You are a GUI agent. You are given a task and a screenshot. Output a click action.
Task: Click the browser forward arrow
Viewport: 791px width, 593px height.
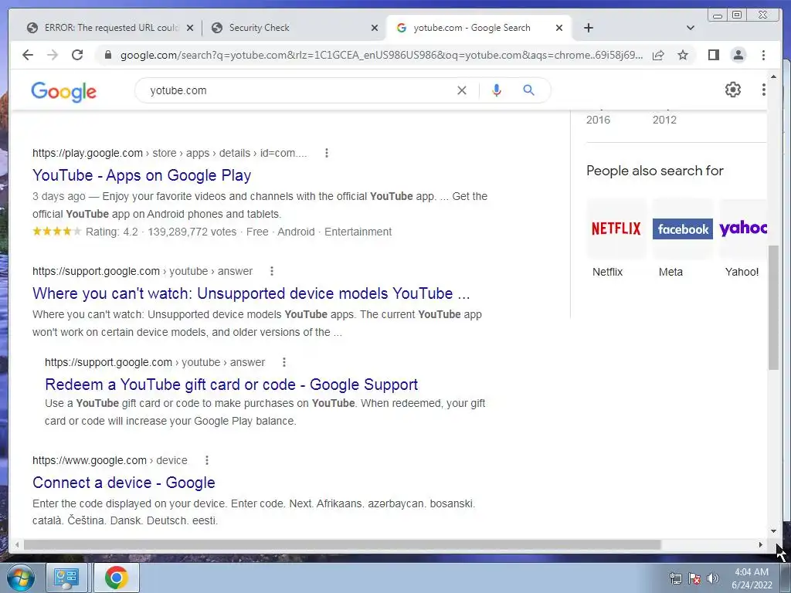(x=53, y=55)
